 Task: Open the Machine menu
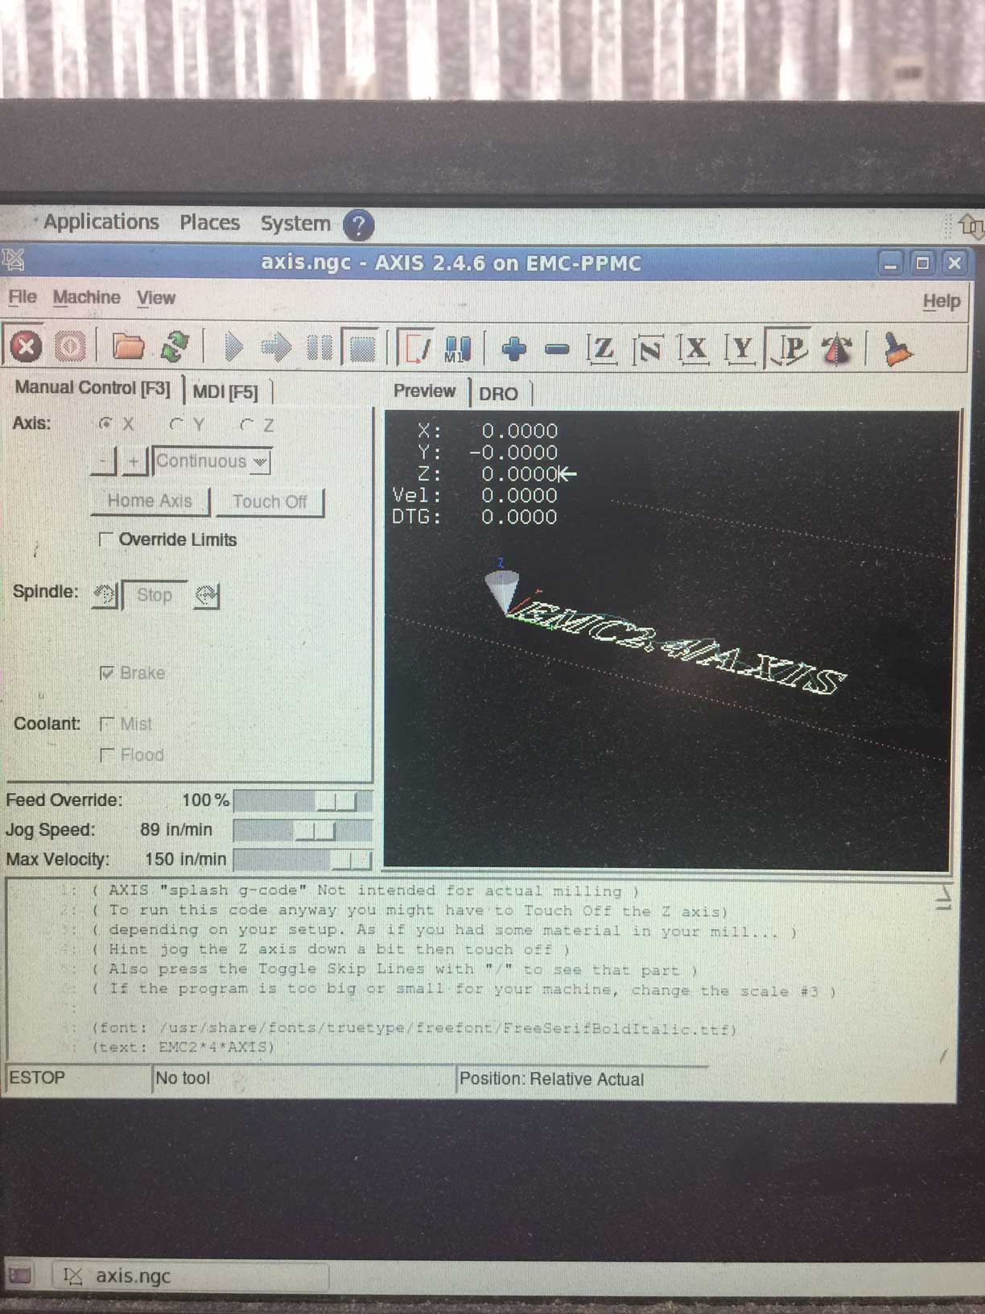[x=86, y=298]
